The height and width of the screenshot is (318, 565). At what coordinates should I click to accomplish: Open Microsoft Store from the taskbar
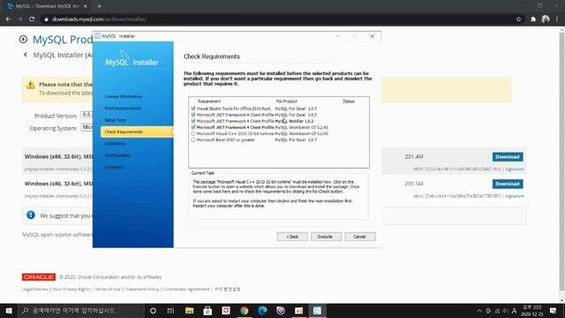[x=207, y=310]
